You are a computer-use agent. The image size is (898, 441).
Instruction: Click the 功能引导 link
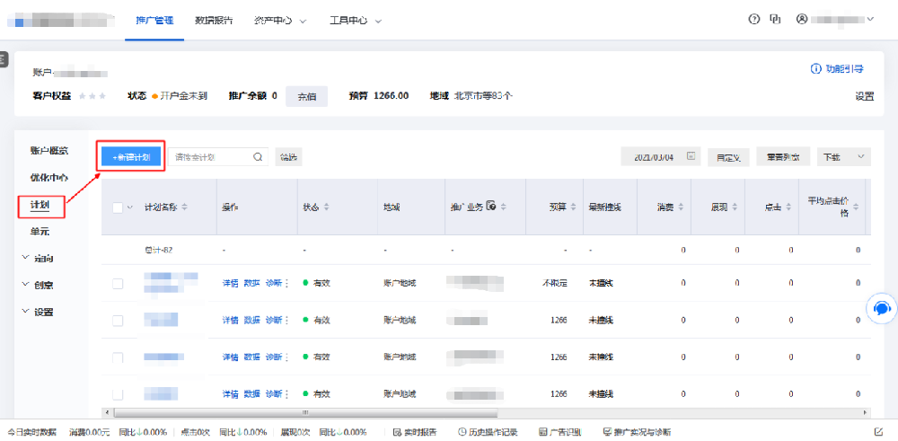point(838,69)
